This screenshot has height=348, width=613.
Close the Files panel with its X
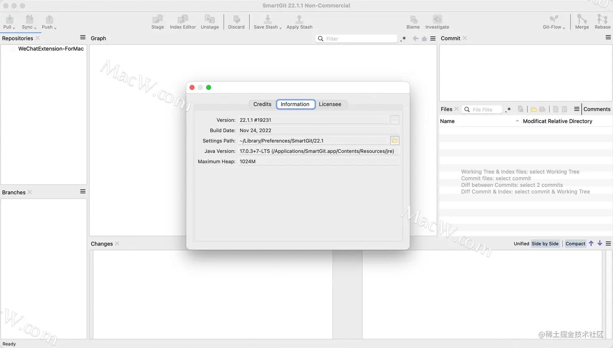457,109
